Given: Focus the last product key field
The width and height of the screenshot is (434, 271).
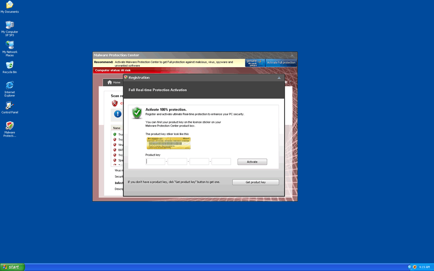Looking at the screenshot, I should (221, 162).
